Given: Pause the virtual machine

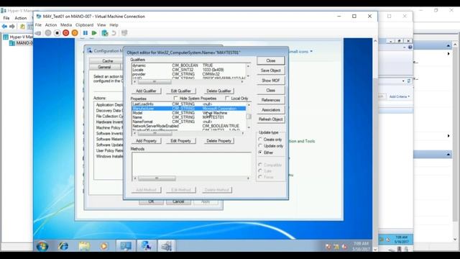Looking at the screenshot, I should pyautogui.click(x=86, y=33).
